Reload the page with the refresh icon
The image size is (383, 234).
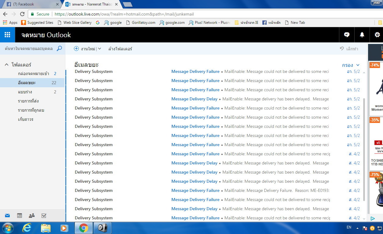(22, 14)
